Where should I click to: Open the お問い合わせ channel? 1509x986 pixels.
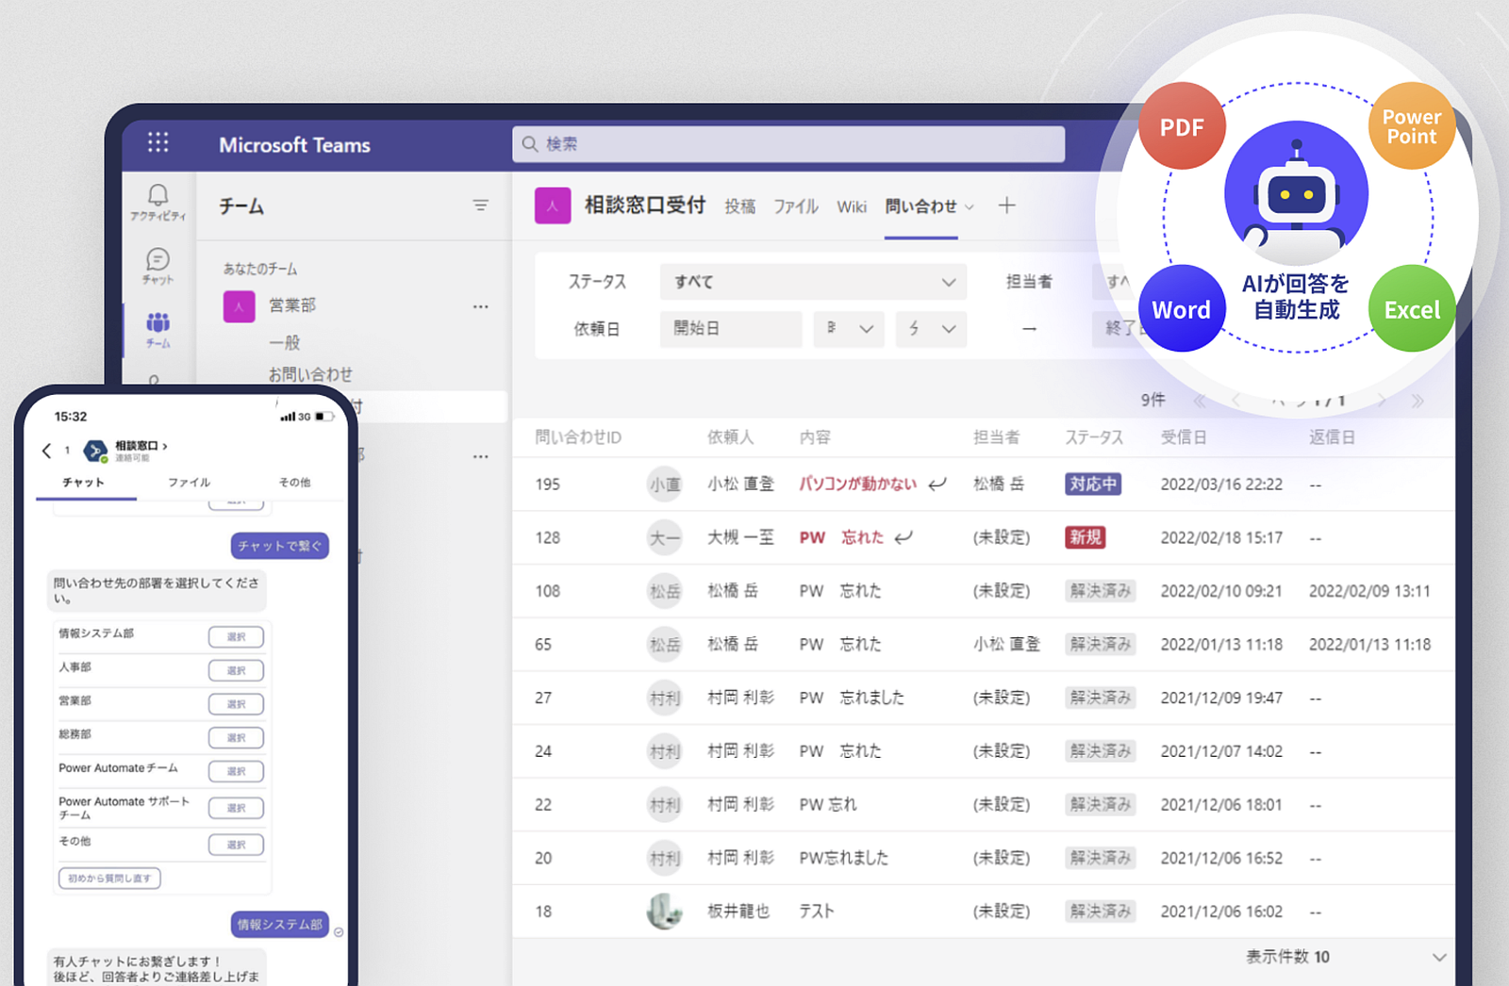[310, 374]
